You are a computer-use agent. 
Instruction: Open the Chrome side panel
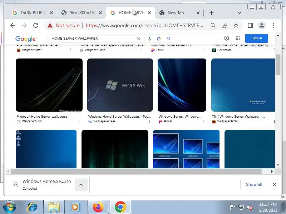[250, 25]
